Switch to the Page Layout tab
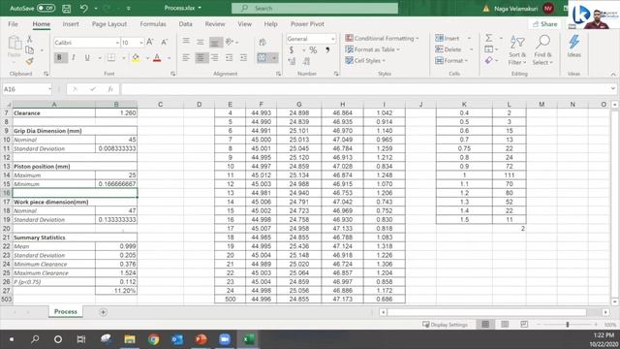 [109, 24]
